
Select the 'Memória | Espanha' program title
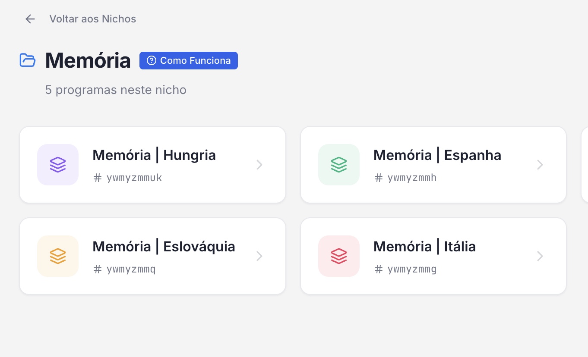point(437,155)
